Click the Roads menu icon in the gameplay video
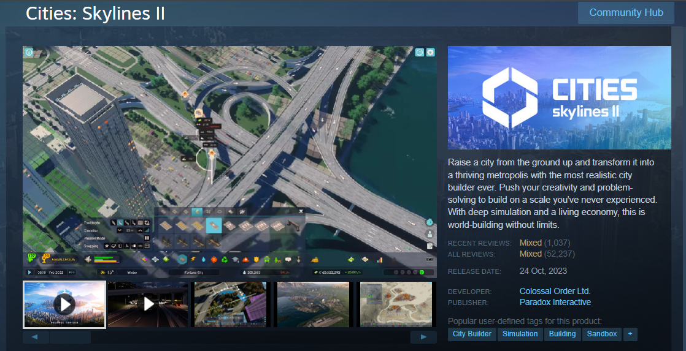The width and height of the screenshot is (686, 351). tap(182, 259)
